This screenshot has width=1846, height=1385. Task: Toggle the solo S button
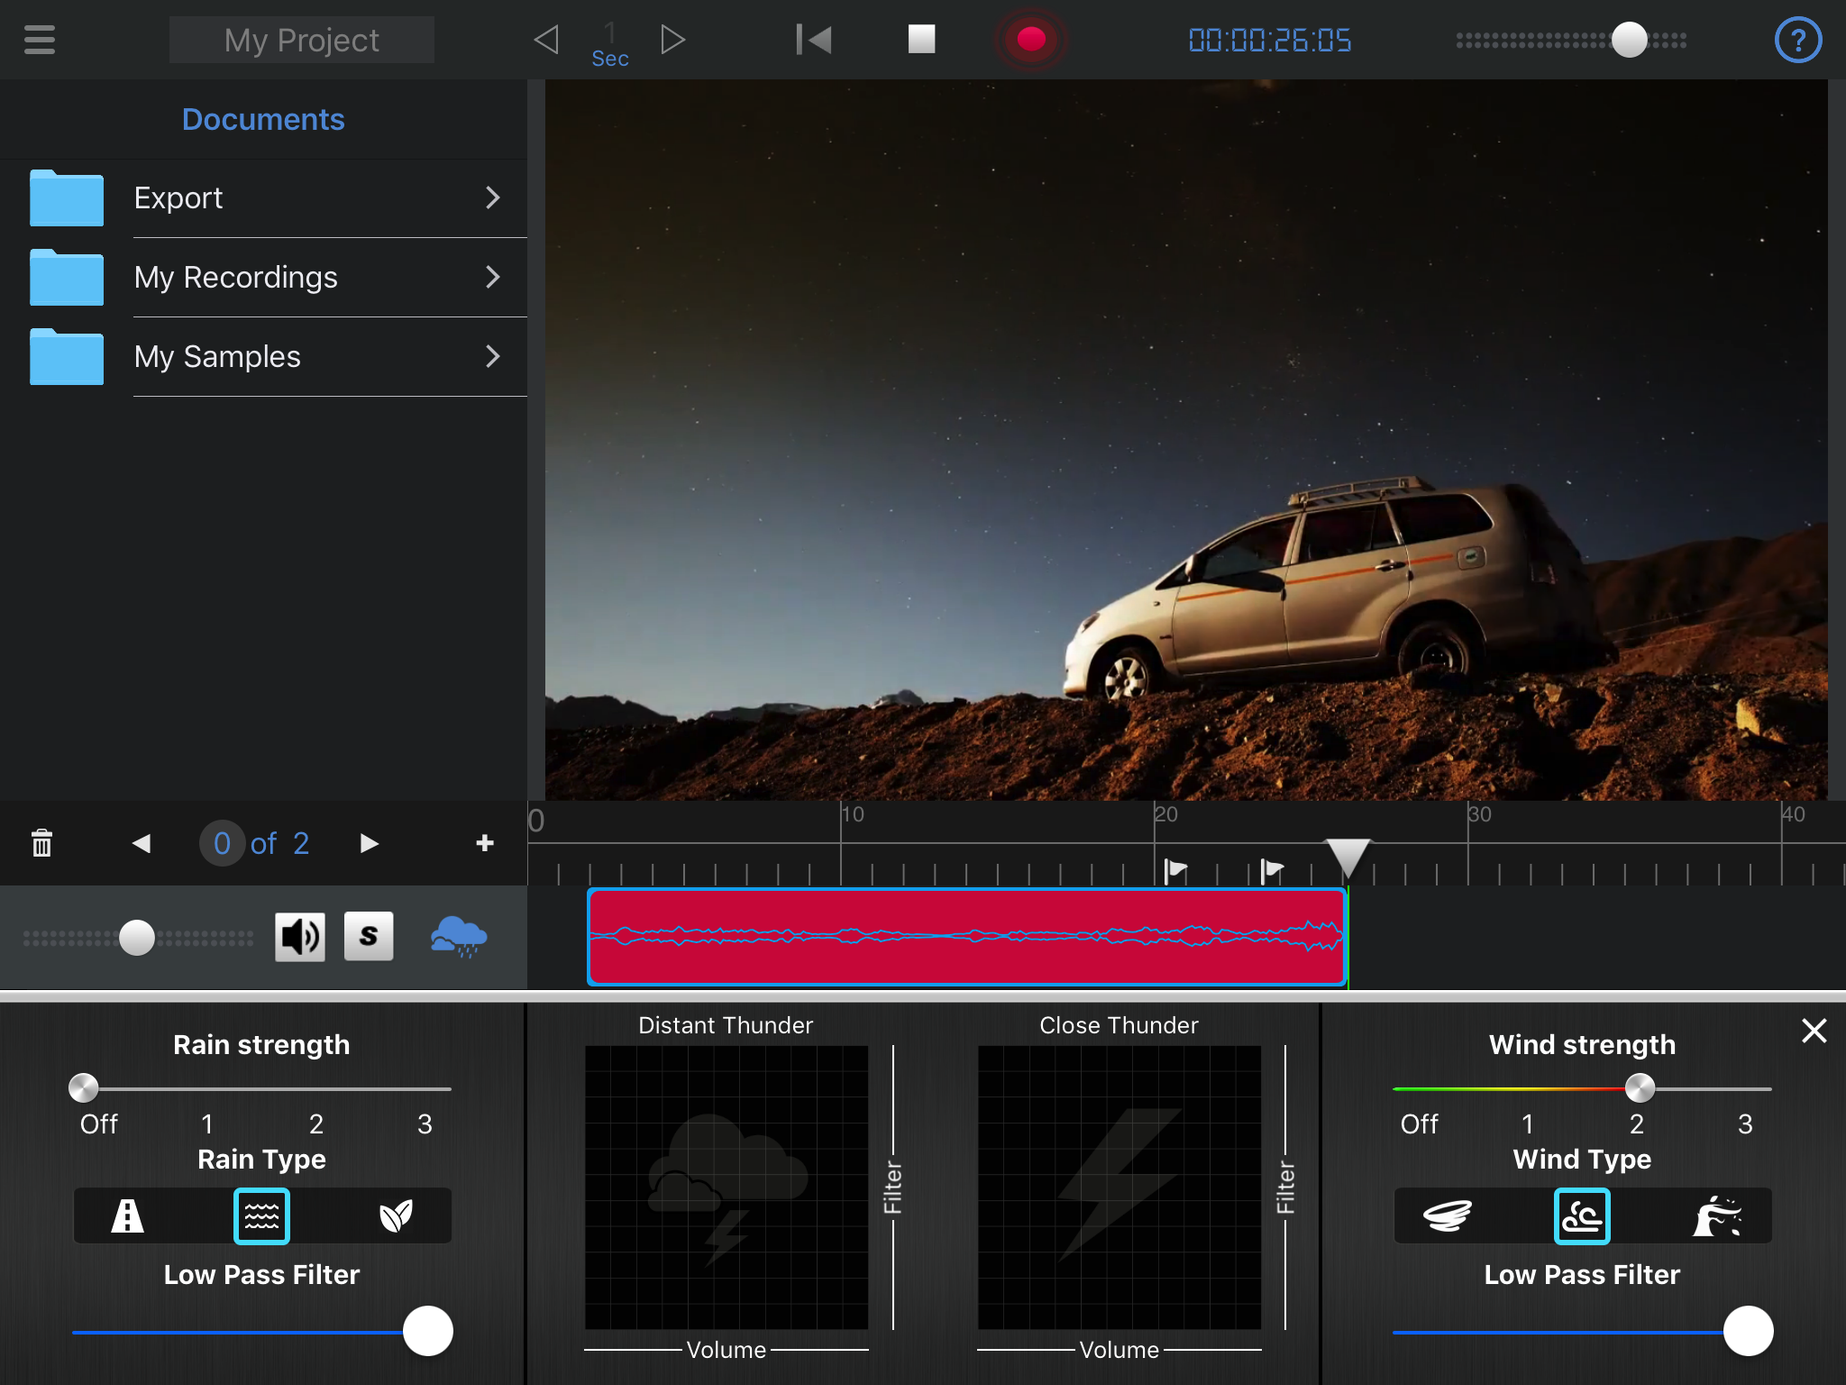coord(369,937)
